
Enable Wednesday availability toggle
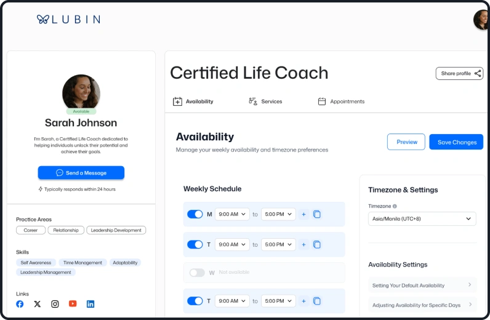(197, 273)
